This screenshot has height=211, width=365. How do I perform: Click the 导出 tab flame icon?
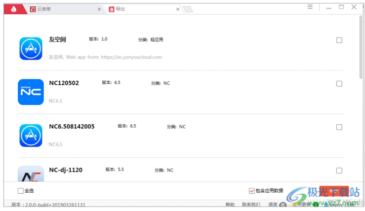pos(112,9)
